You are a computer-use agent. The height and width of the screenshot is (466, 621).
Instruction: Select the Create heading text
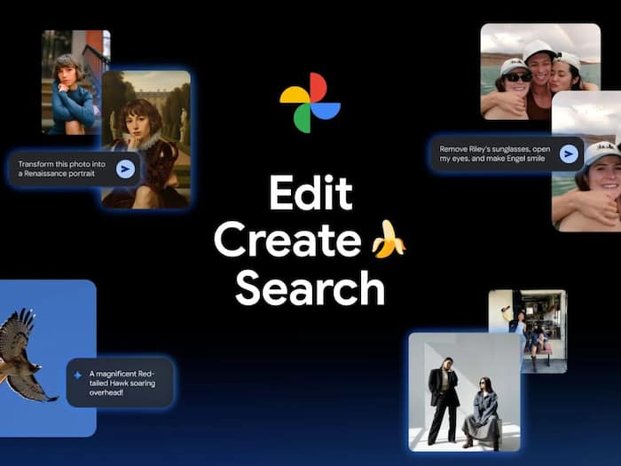tap(287, 241)
